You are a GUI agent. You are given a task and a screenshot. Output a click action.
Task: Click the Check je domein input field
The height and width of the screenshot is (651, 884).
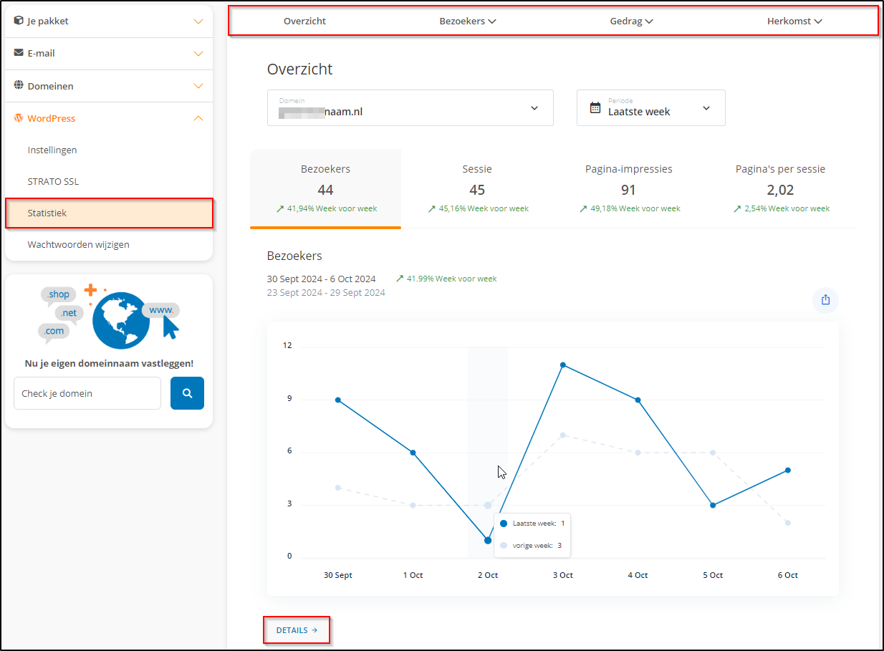click(x=87, y=393)
